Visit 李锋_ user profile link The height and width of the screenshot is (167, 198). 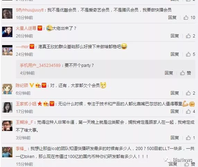[x=21, y=149]
